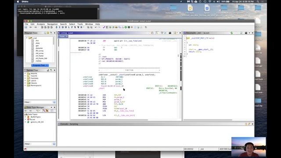The image size is (281, 158).
Task: Expand the Classes folder in Symbol Tree
Action: pos(25,83)
